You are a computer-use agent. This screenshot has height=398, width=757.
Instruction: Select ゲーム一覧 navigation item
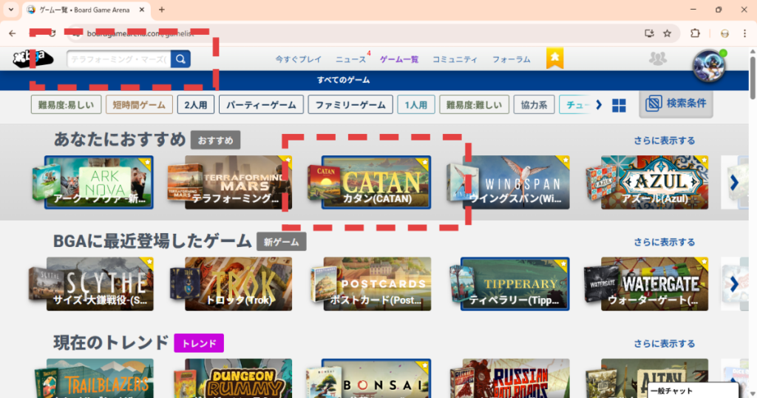click(398, 59)
